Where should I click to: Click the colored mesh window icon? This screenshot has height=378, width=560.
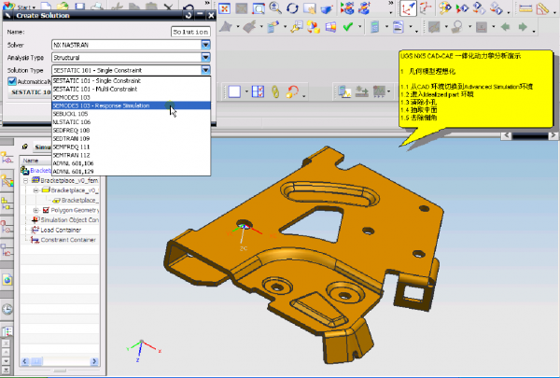point(330,27)
